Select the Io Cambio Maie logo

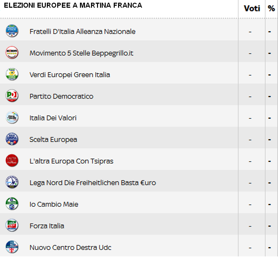click(12, 203)
